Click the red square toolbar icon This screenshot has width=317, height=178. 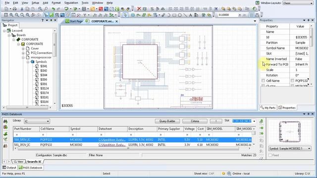point(101,9)
